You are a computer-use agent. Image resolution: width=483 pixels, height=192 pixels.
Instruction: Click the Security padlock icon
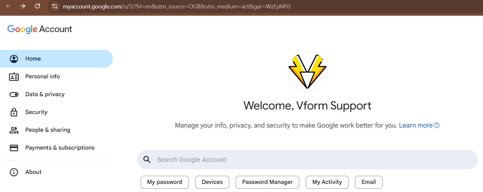[x=14, y=112]
